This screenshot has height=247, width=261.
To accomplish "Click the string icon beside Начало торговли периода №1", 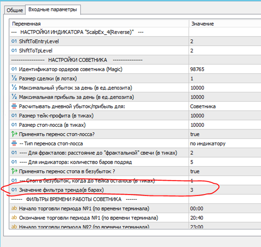I will (x=14, y=208).
